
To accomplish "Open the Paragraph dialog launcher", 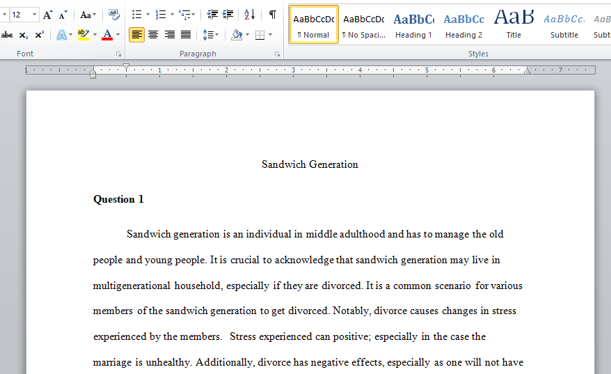I will point(277,54).
